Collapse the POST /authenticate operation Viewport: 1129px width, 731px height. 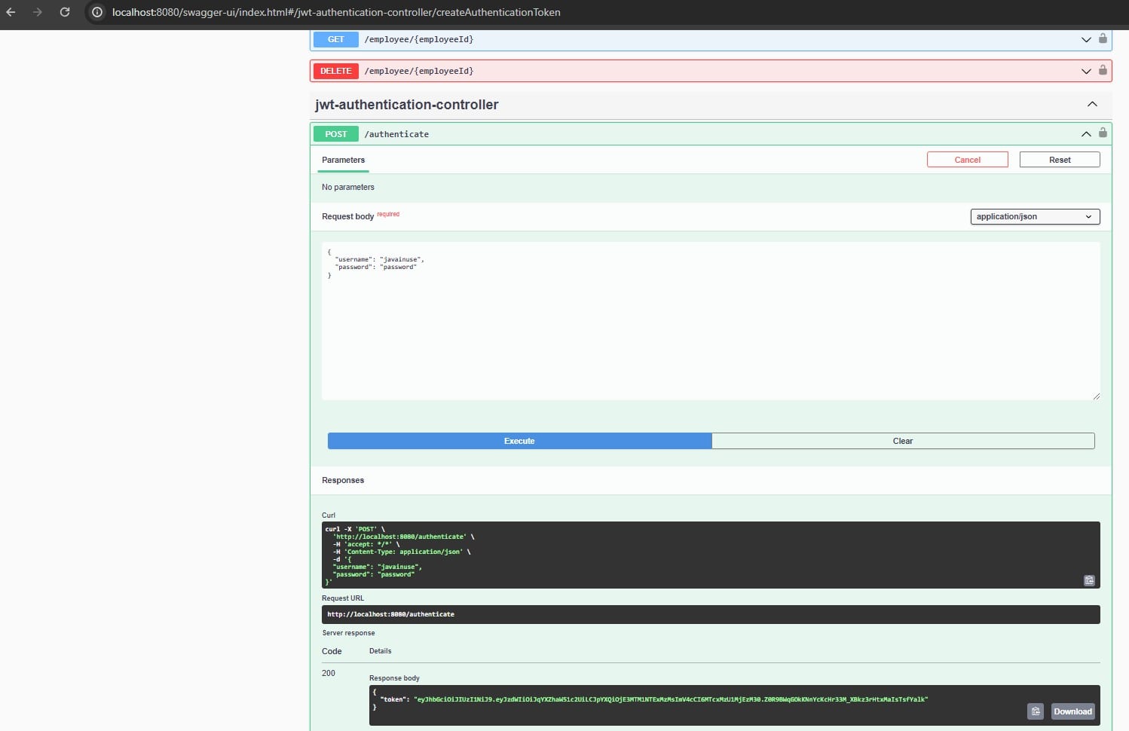click(1086, 134)
